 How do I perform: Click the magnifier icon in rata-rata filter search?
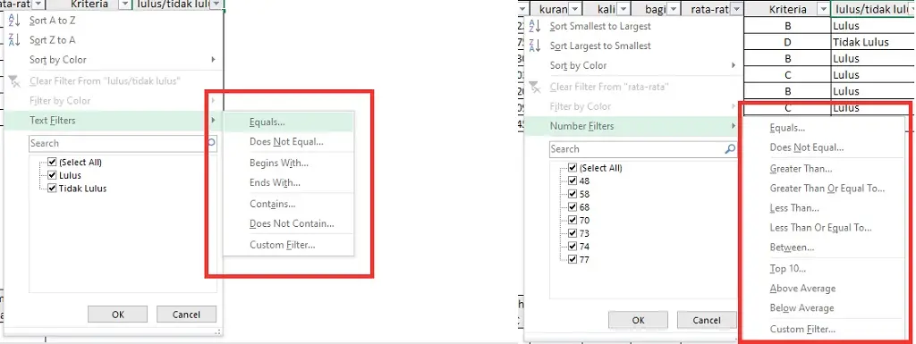[730, 149]
